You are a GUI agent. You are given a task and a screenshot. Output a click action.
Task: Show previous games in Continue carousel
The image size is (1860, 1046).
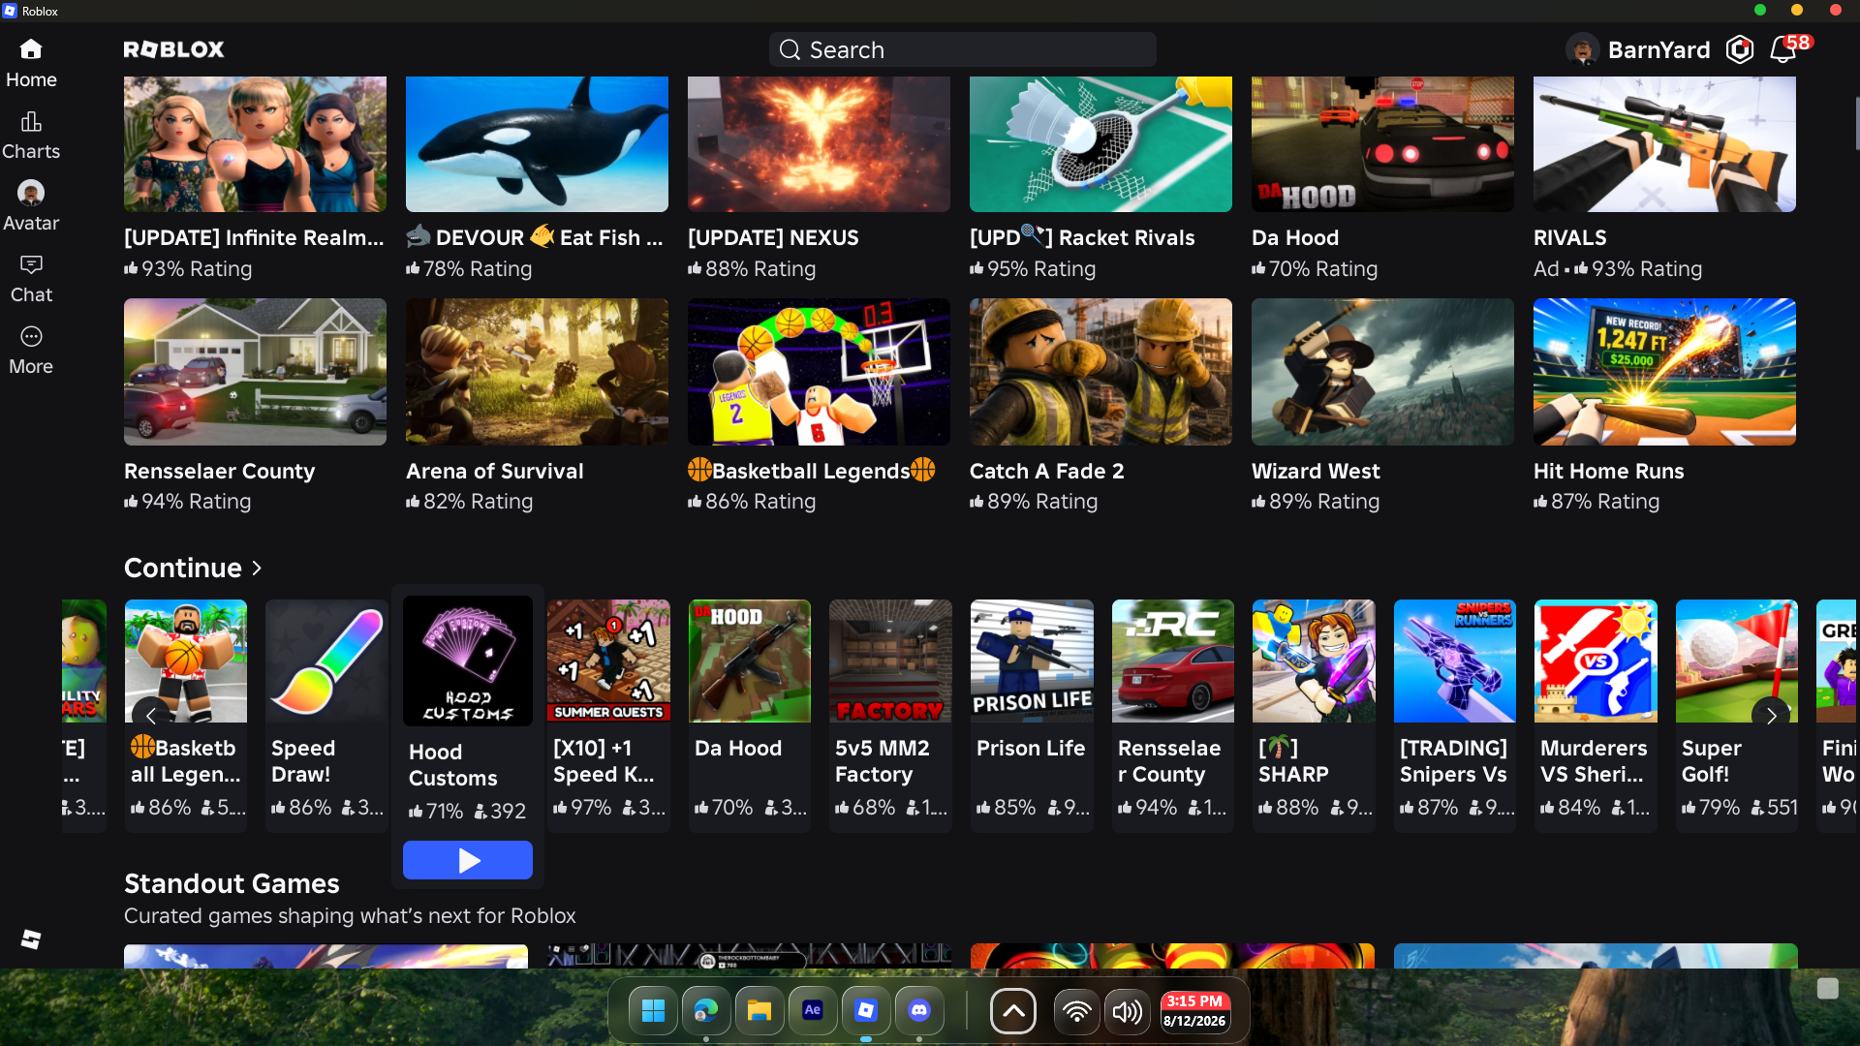coord(151,716)
